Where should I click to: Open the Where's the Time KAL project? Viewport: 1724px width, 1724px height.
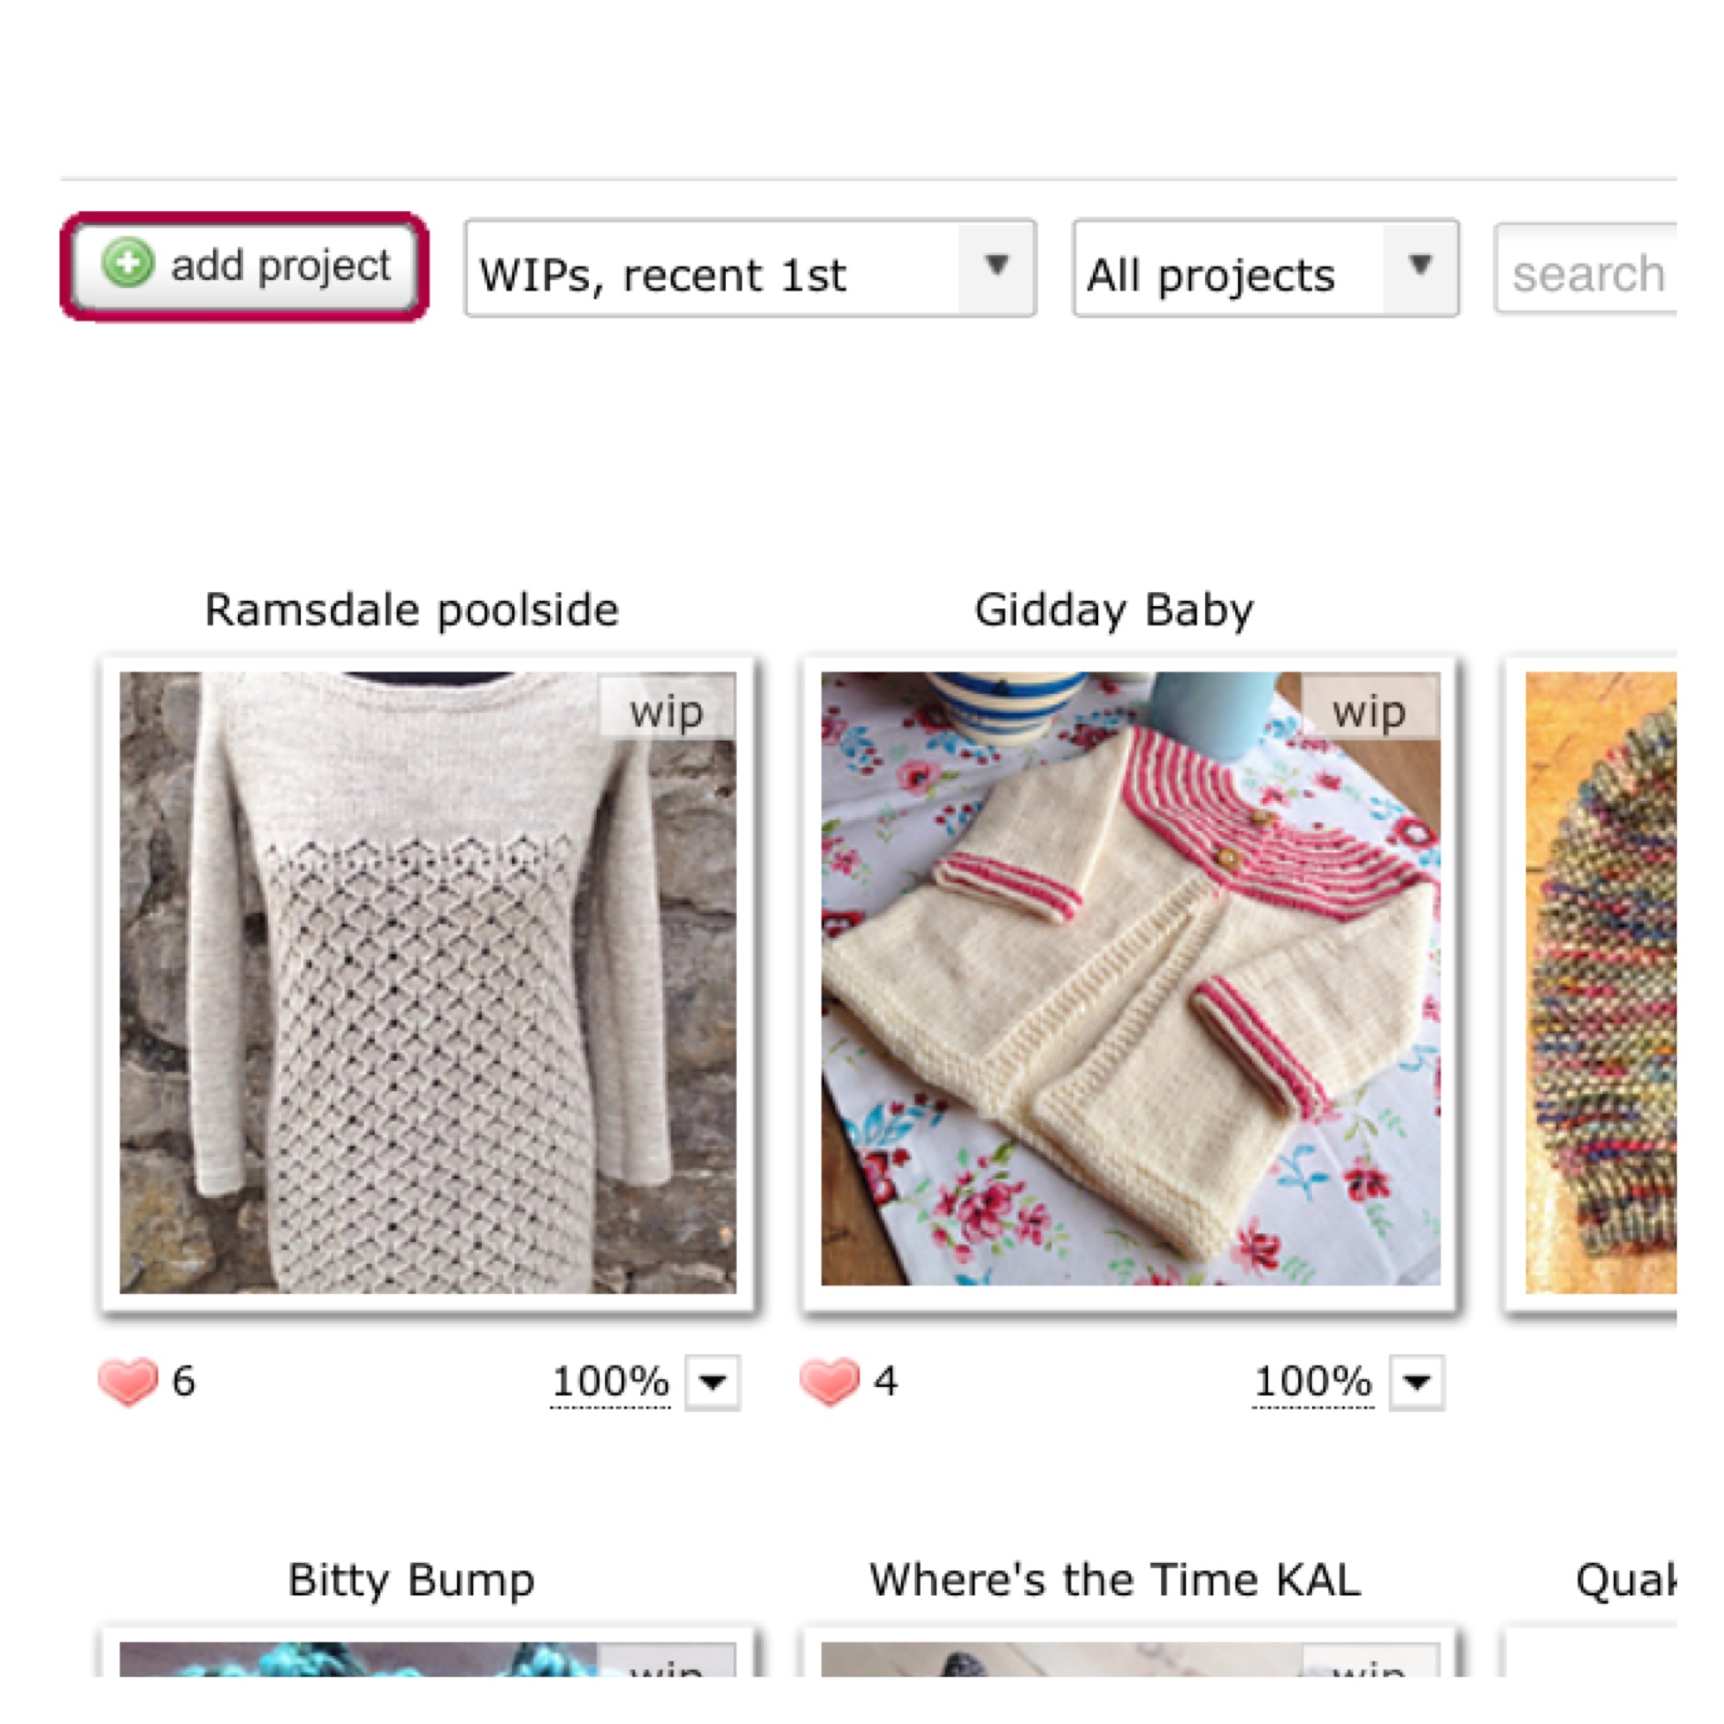(x=1115, y=1579)
